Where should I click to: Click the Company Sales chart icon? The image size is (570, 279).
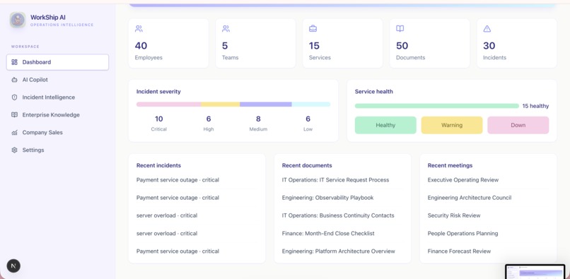(15, 133)
